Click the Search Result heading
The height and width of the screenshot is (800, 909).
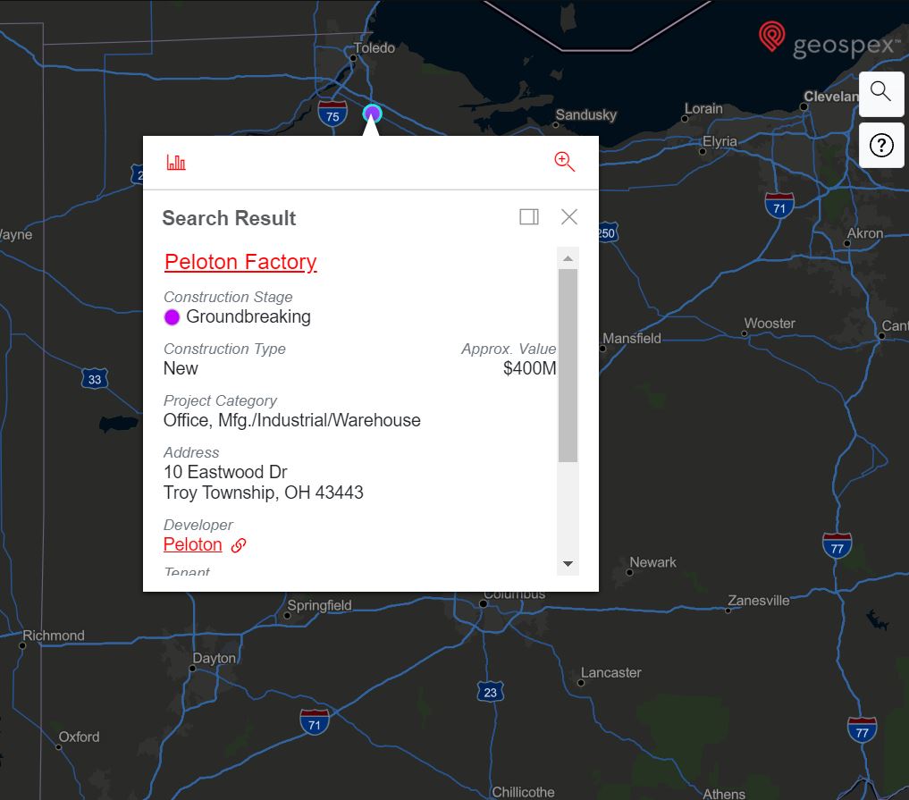[229, 218]
